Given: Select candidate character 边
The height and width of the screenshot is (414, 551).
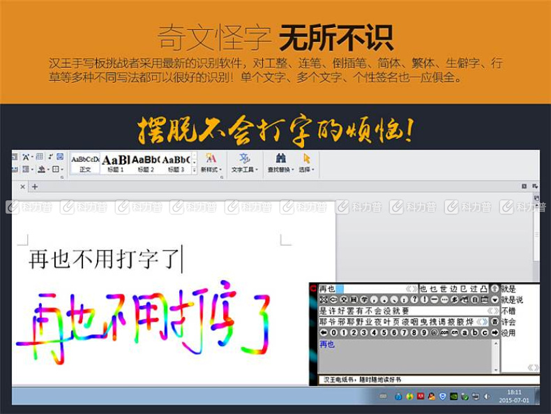Looking at the screenshot, I should (453, 289).
